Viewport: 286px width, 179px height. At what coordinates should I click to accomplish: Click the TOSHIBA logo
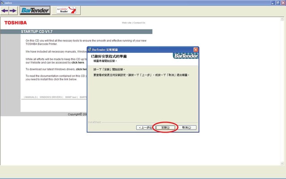[x=16, y=23]
